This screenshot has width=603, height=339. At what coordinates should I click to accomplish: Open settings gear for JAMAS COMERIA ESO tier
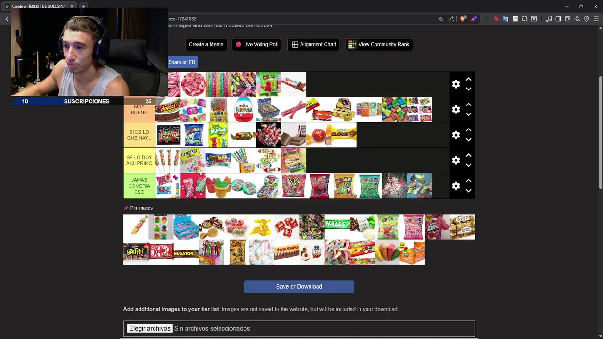coord(456,186)
